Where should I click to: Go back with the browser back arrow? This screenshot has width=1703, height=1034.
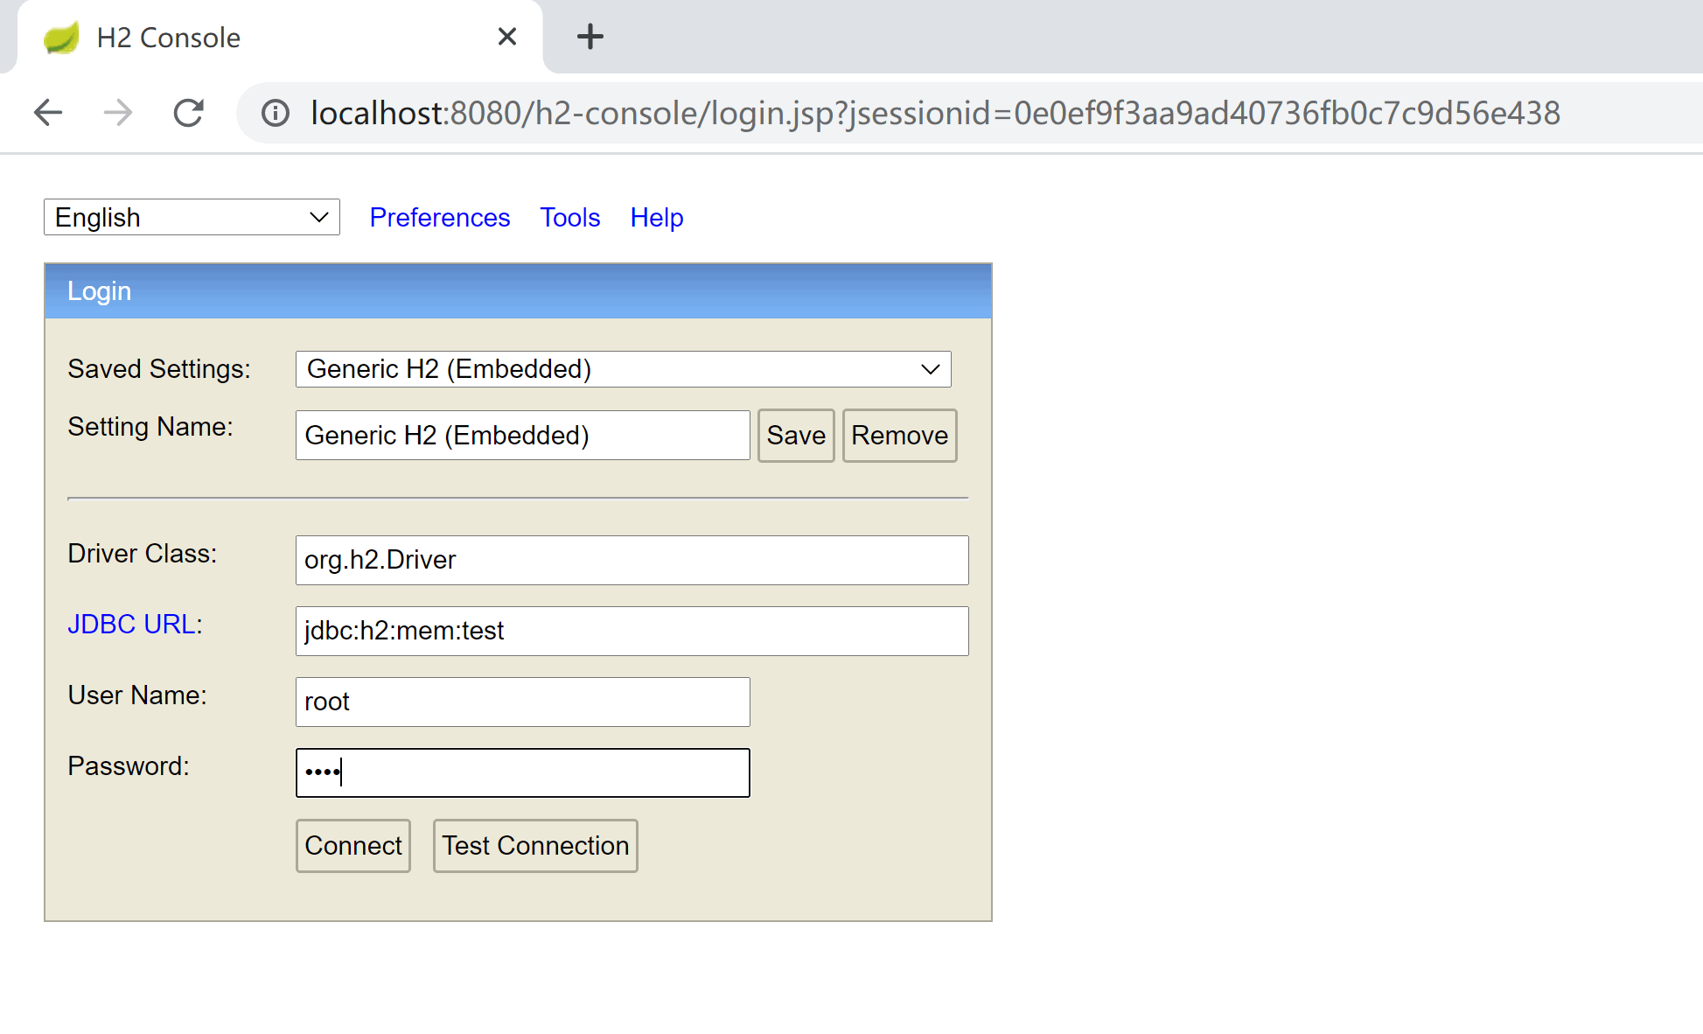[x=48, y=113]
